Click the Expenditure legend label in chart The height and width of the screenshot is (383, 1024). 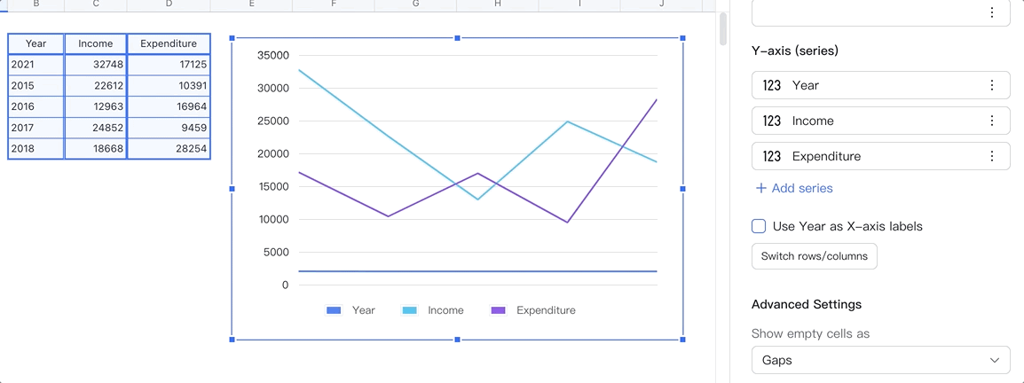(x=546, y=310)
